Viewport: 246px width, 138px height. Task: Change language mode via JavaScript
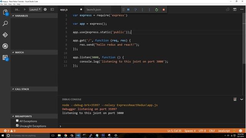tap(224, 131)
